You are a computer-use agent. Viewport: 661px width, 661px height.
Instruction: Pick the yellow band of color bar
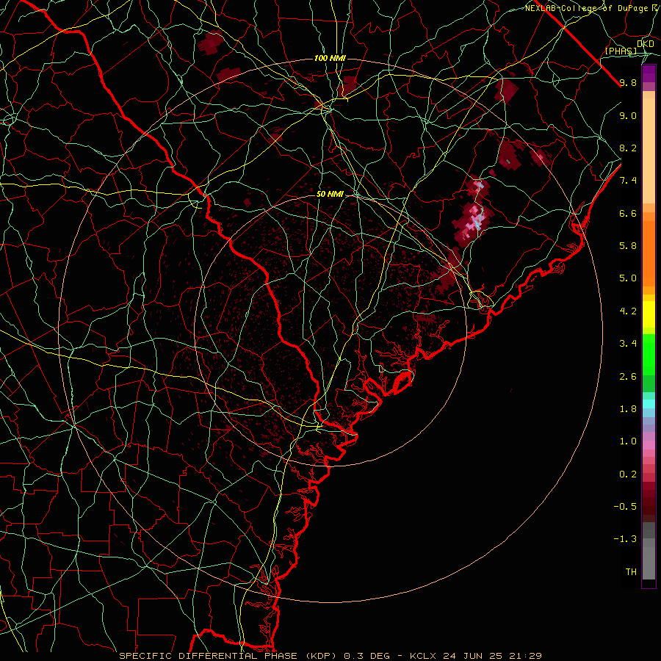pos(649,314)
